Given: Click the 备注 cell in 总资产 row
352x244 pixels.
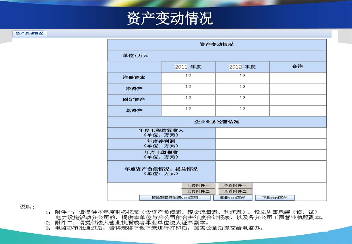Looking at the screenshot, I should click(298, 111).
